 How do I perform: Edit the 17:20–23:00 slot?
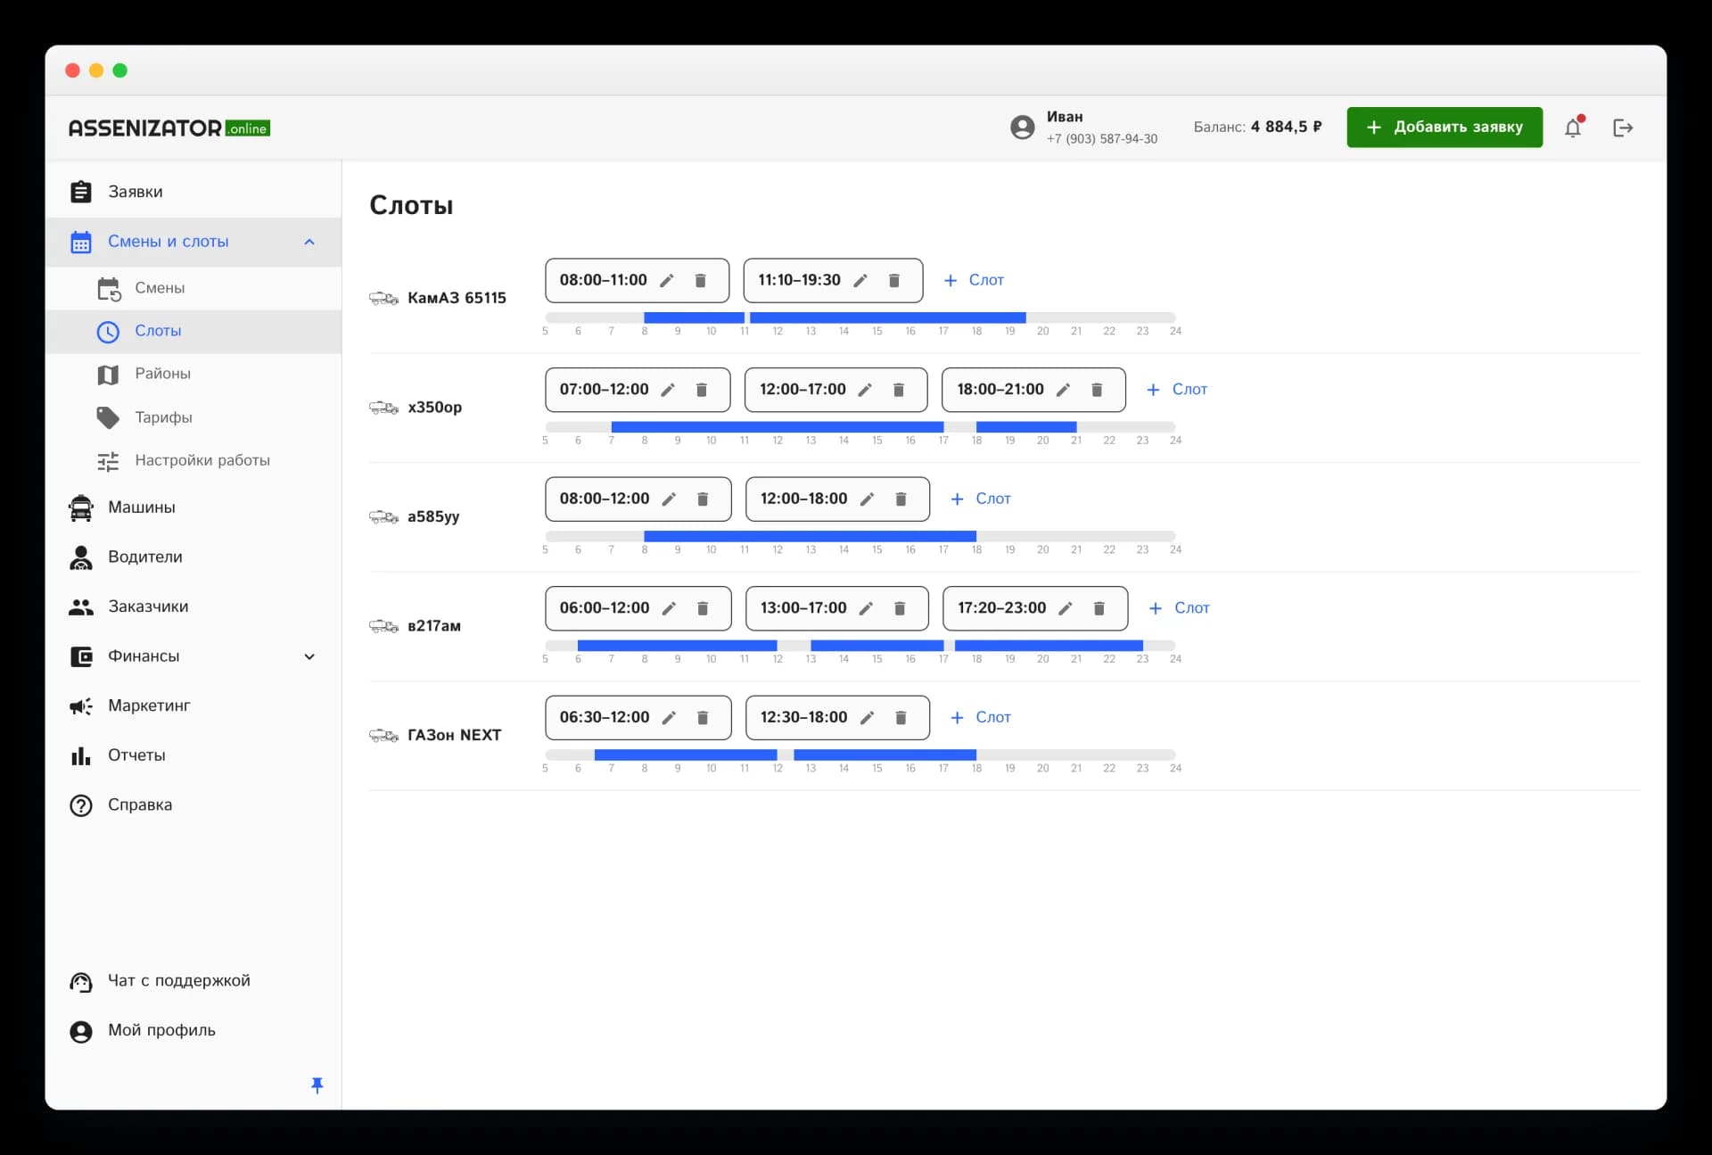[x=1066, y=608]
